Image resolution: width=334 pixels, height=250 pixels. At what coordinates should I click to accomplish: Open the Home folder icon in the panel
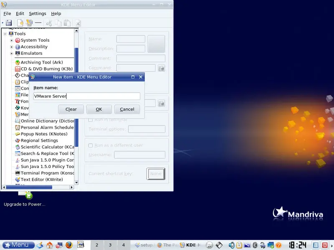point(49,245)
